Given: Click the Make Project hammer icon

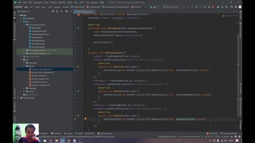Looking at the screenshot, I should pyautogui.click(x=145, y=7).
